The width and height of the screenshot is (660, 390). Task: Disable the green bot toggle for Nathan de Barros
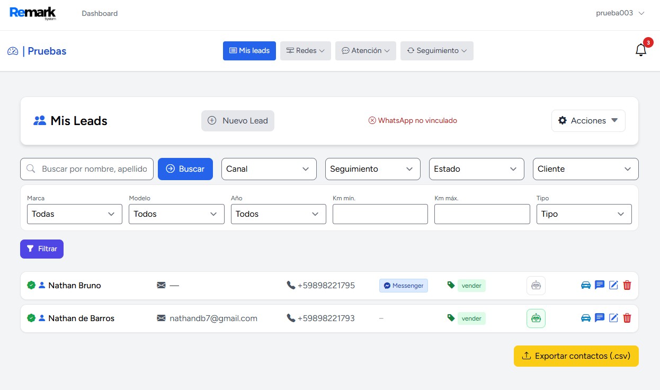[536, 318]
